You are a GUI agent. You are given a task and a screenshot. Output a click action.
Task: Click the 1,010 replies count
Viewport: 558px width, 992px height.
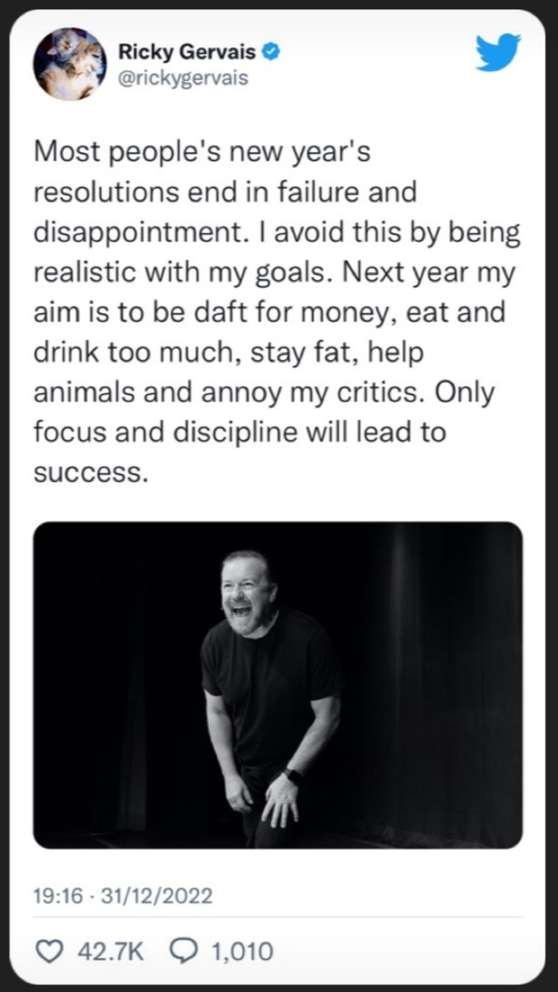tap(242, 952)
